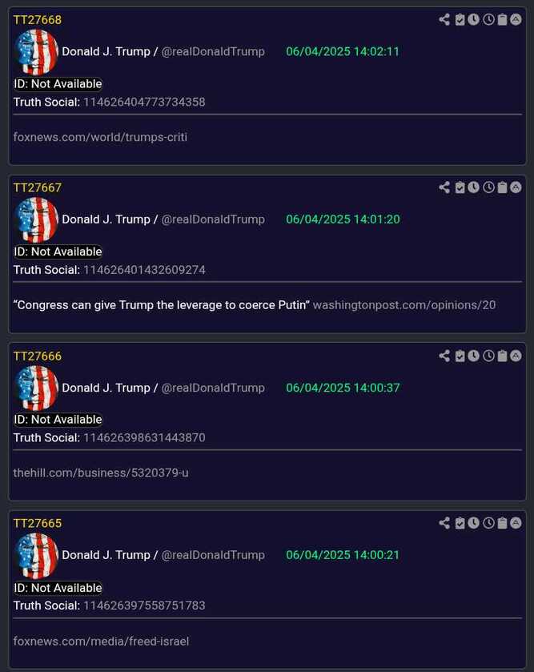This screenshot has width=534, height=672.
Task: Collapse post TT27667 with up-arrow circle
Action: pyautogui.click(x=516, y=187)
